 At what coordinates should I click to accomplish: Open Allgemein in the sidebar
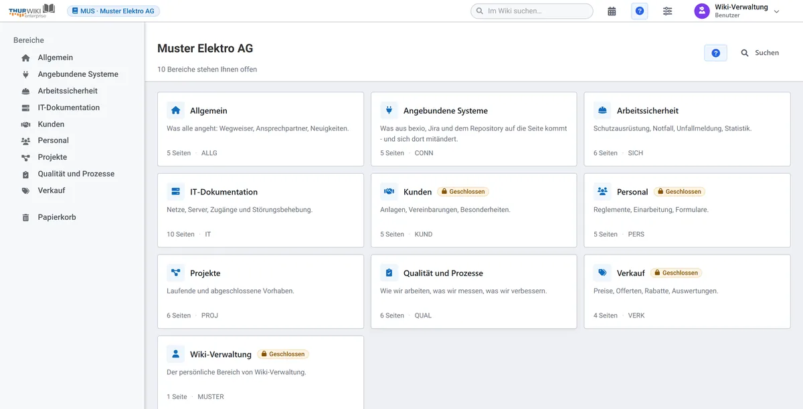click(x=56, y=57)
